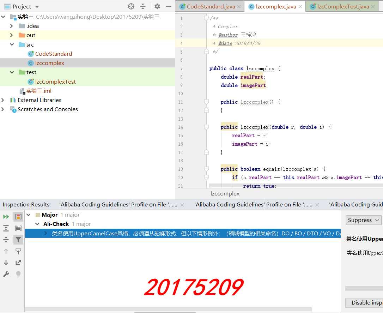Rerun inspection with green arrows icon
383x313 pixels.
[x=6, y=217]
